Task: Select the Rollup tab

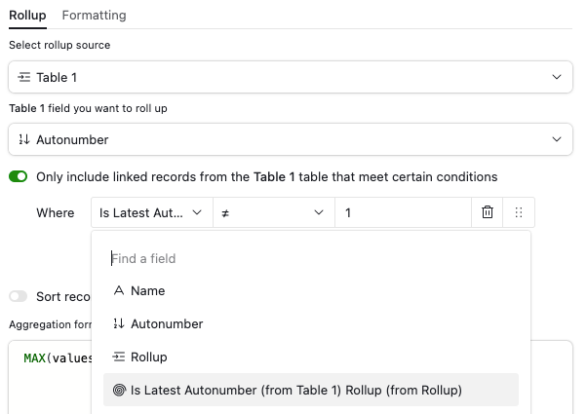Action: [x=27, y=16]
